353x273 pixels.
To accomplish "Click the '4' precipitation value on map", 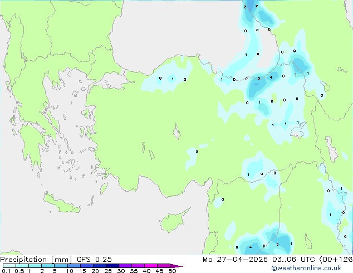I will point(271,77).
